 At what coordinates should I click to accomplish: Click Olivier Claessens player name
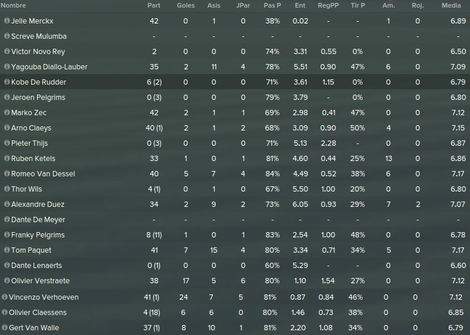[38, 312]
